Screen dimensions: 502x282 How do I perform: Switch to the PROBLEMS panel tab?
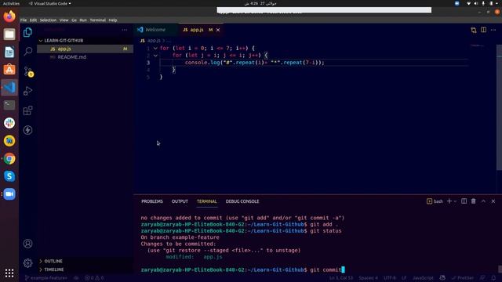(152, 201)
